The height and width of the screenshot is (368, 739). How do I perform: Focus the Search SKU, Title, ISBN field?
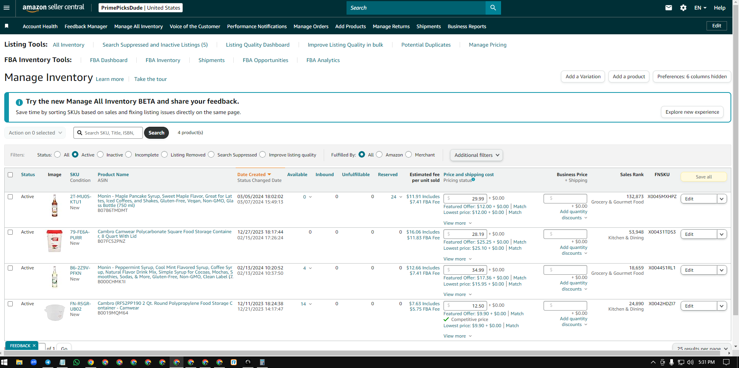pos(108,133)
